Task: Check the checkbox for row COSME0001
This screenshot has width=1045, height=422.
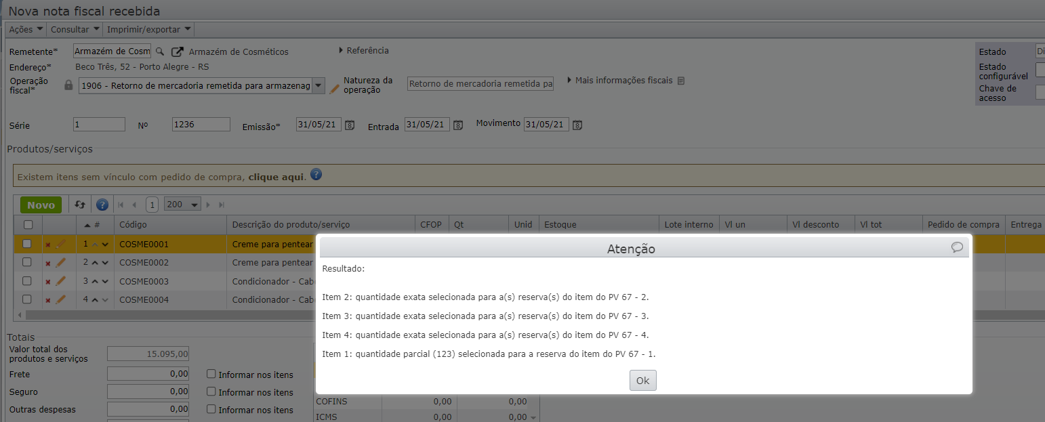Action: coord(27,244)
